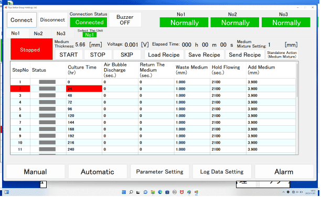This screenshot has width=321, height=197.
Task: Click Send Recipe
Action: tap(245, 55)
